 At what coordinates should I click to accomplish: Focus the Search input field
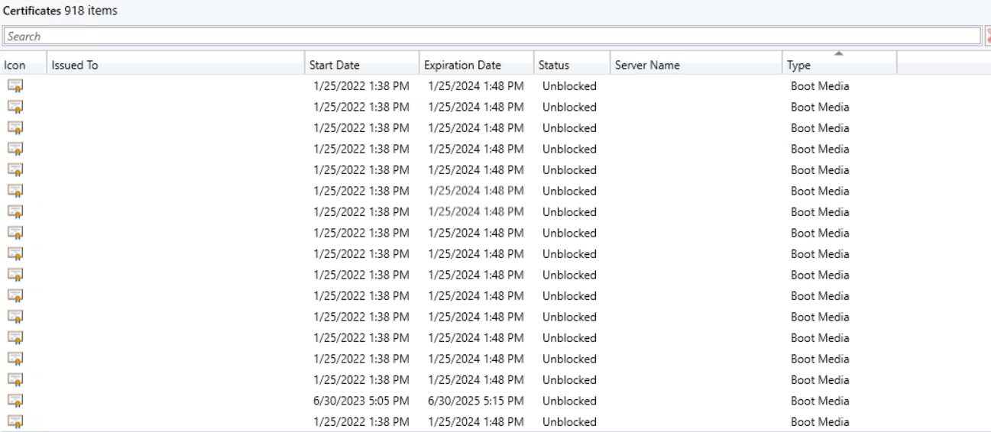coord(492,36)
